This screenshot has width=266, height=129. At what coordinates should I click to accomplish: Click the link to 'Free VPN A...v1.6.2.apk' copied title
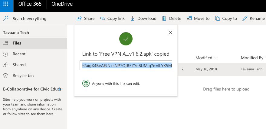click(x=126, y=54)
